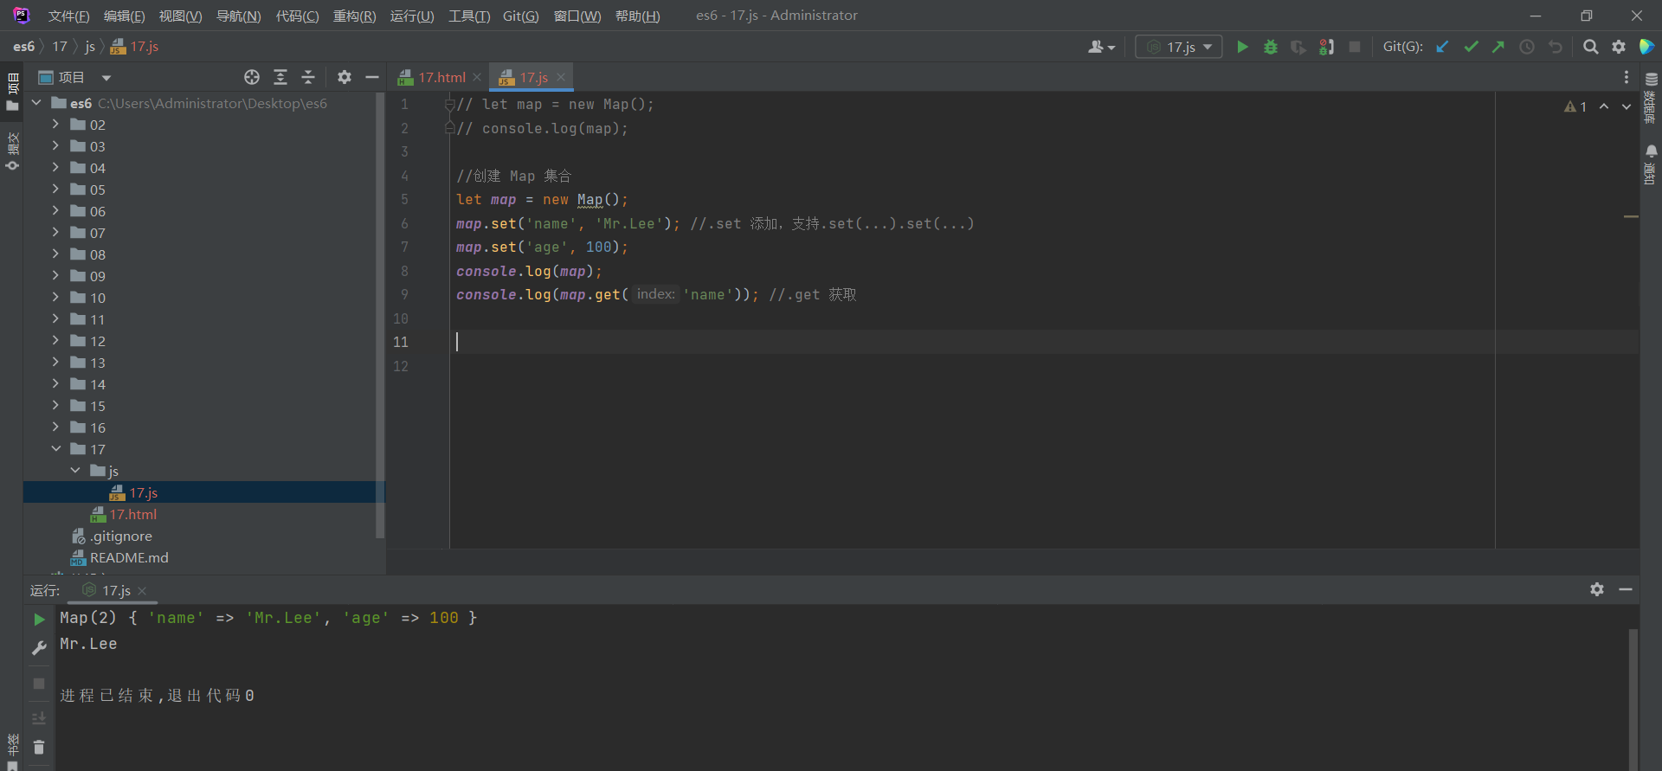Viewport: 1662px width, 771px height.
Task: Select .gitignore file in project tree
Action: pos(120,536)
